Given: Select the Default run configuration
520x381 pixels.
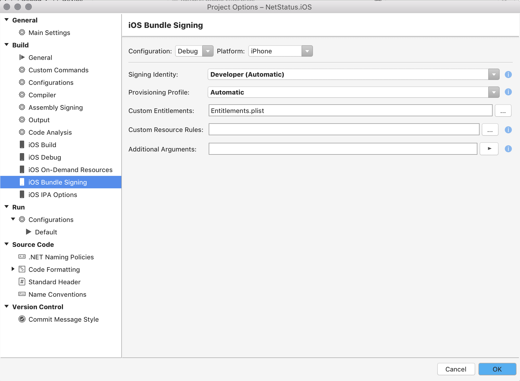Looking at the screenshot, I should (46, 232).
